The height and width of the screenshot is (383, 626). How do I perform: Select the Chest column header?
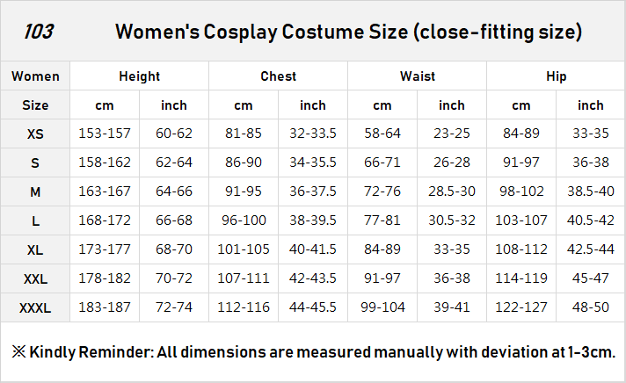278,76
